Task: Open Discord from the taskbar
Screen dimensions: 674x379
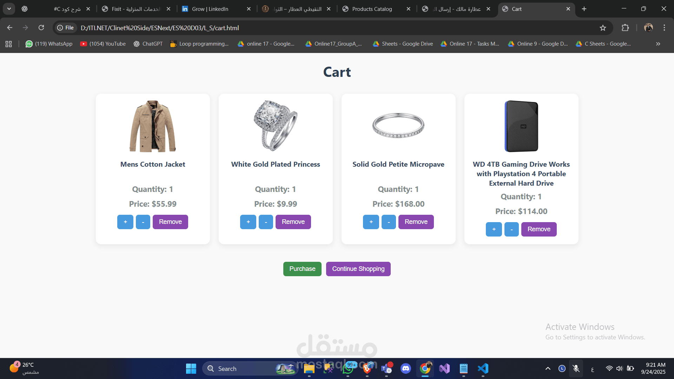Action: pyautogui.click(x=406, y=369)
